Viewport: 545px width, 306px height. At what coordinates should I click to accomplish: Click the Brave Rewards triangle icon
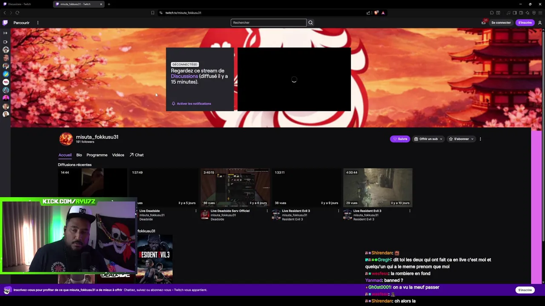383,13
